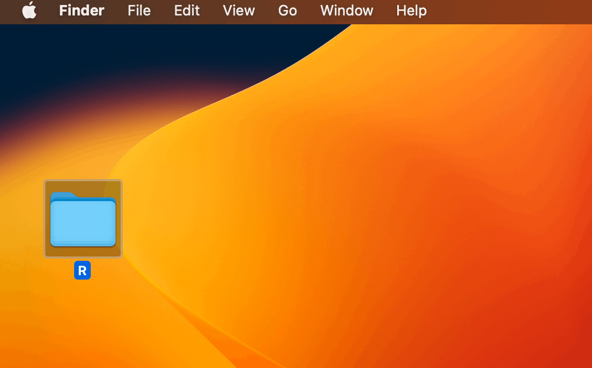Select the blue folder icon on desktop
Viewport: 592px width, 368px height.
[83, 219]
